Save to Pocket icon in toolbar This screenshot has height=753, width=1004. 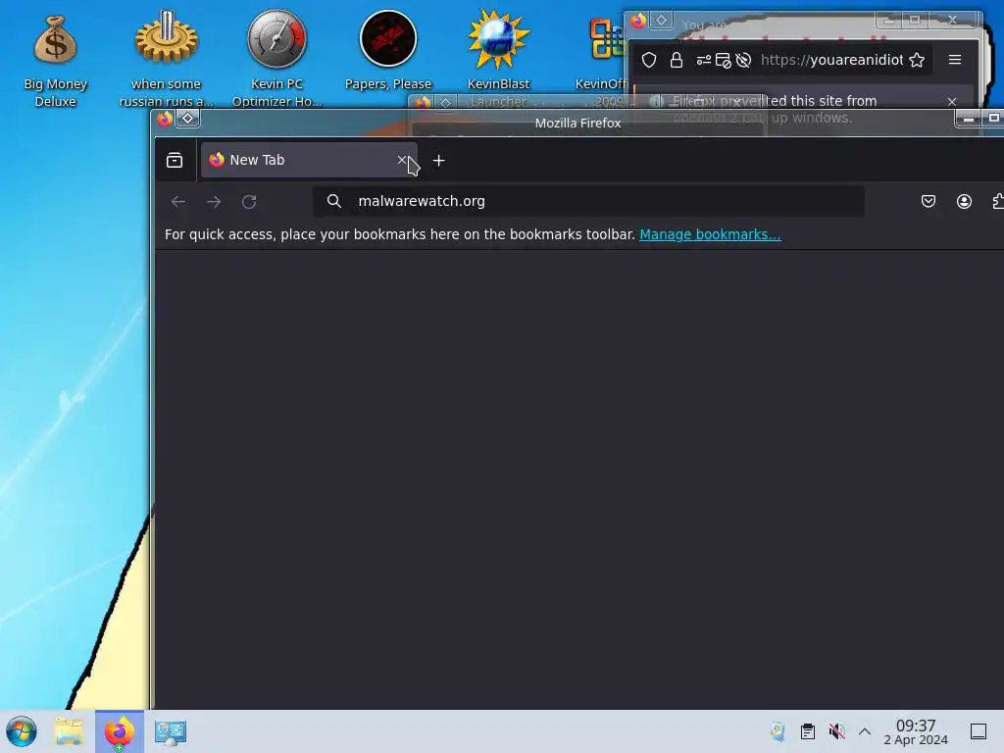(x=929, y=202)
